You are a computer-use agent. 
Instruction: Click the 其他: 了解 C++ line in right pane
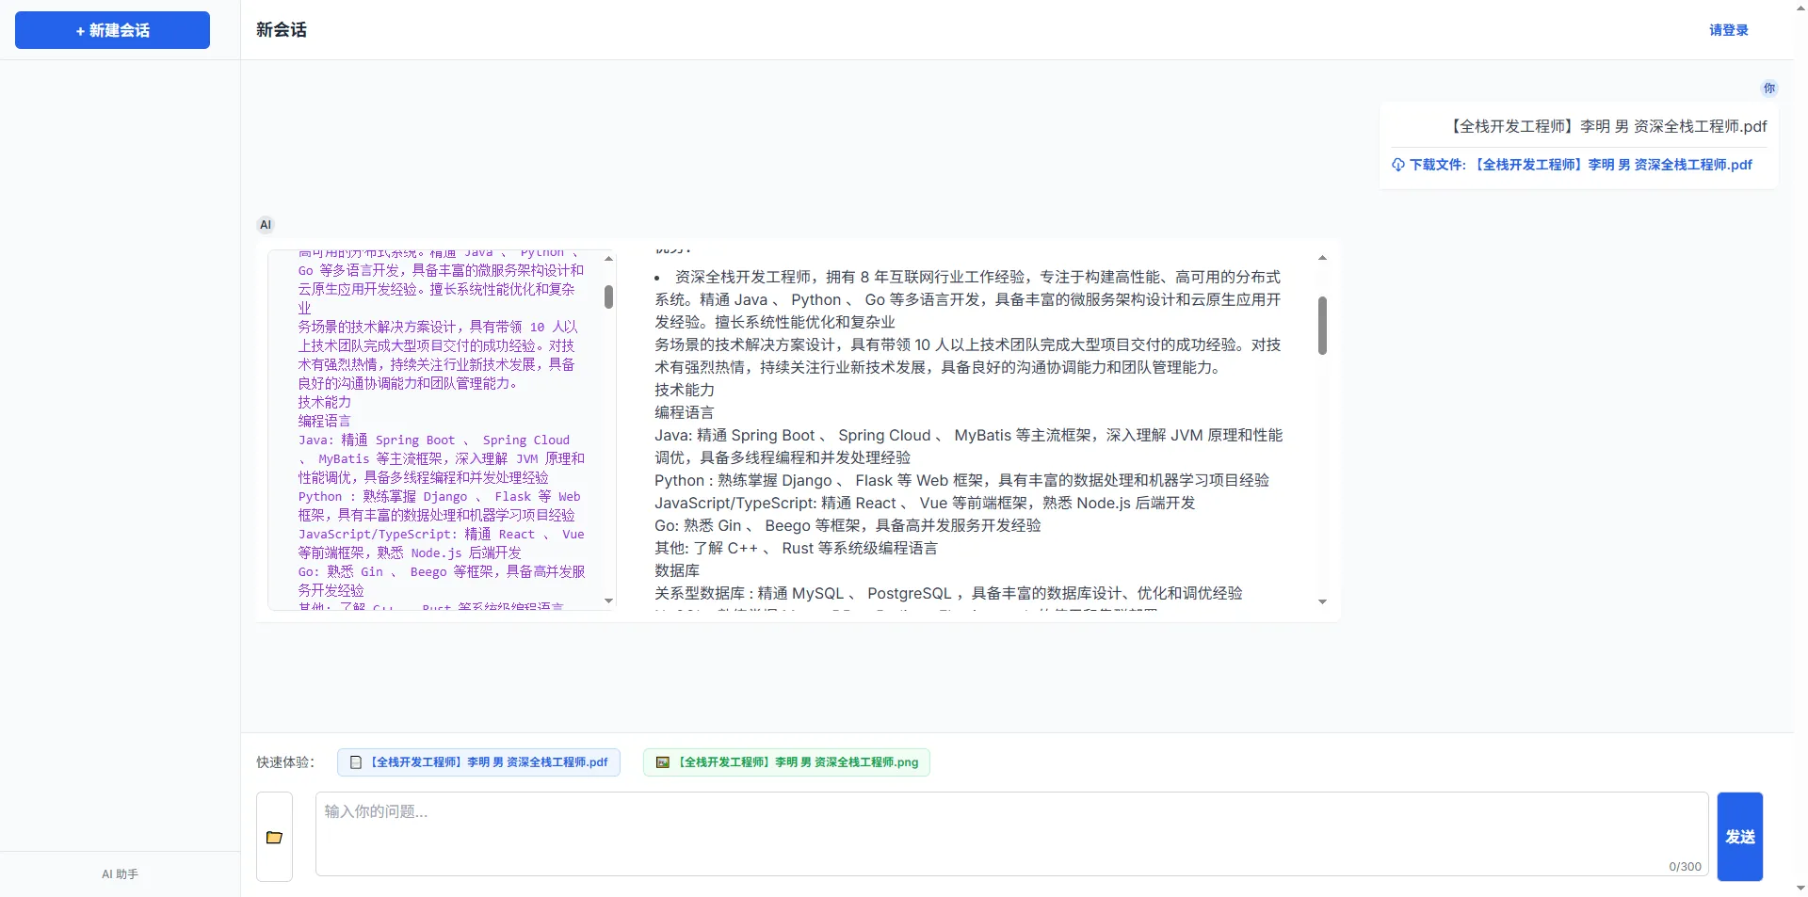tap(796, 548)
